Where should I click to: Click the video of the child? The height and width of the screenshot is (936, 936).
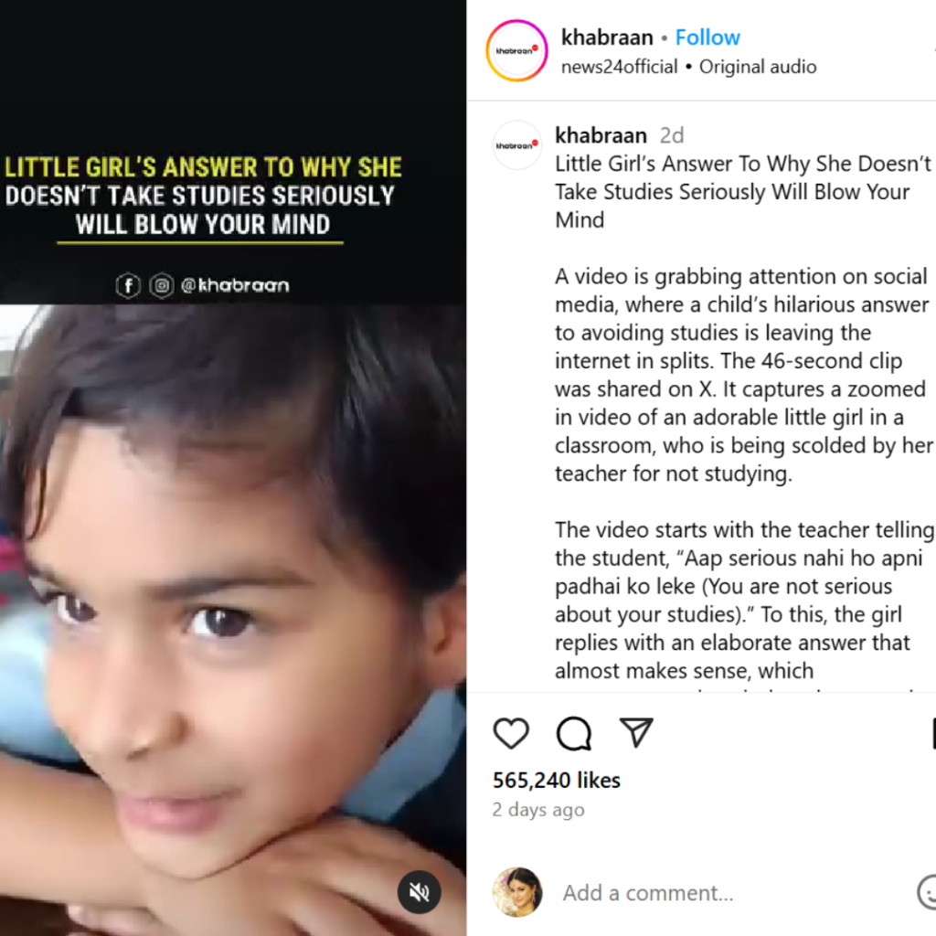pyautogui.click(x=233, y=621)
